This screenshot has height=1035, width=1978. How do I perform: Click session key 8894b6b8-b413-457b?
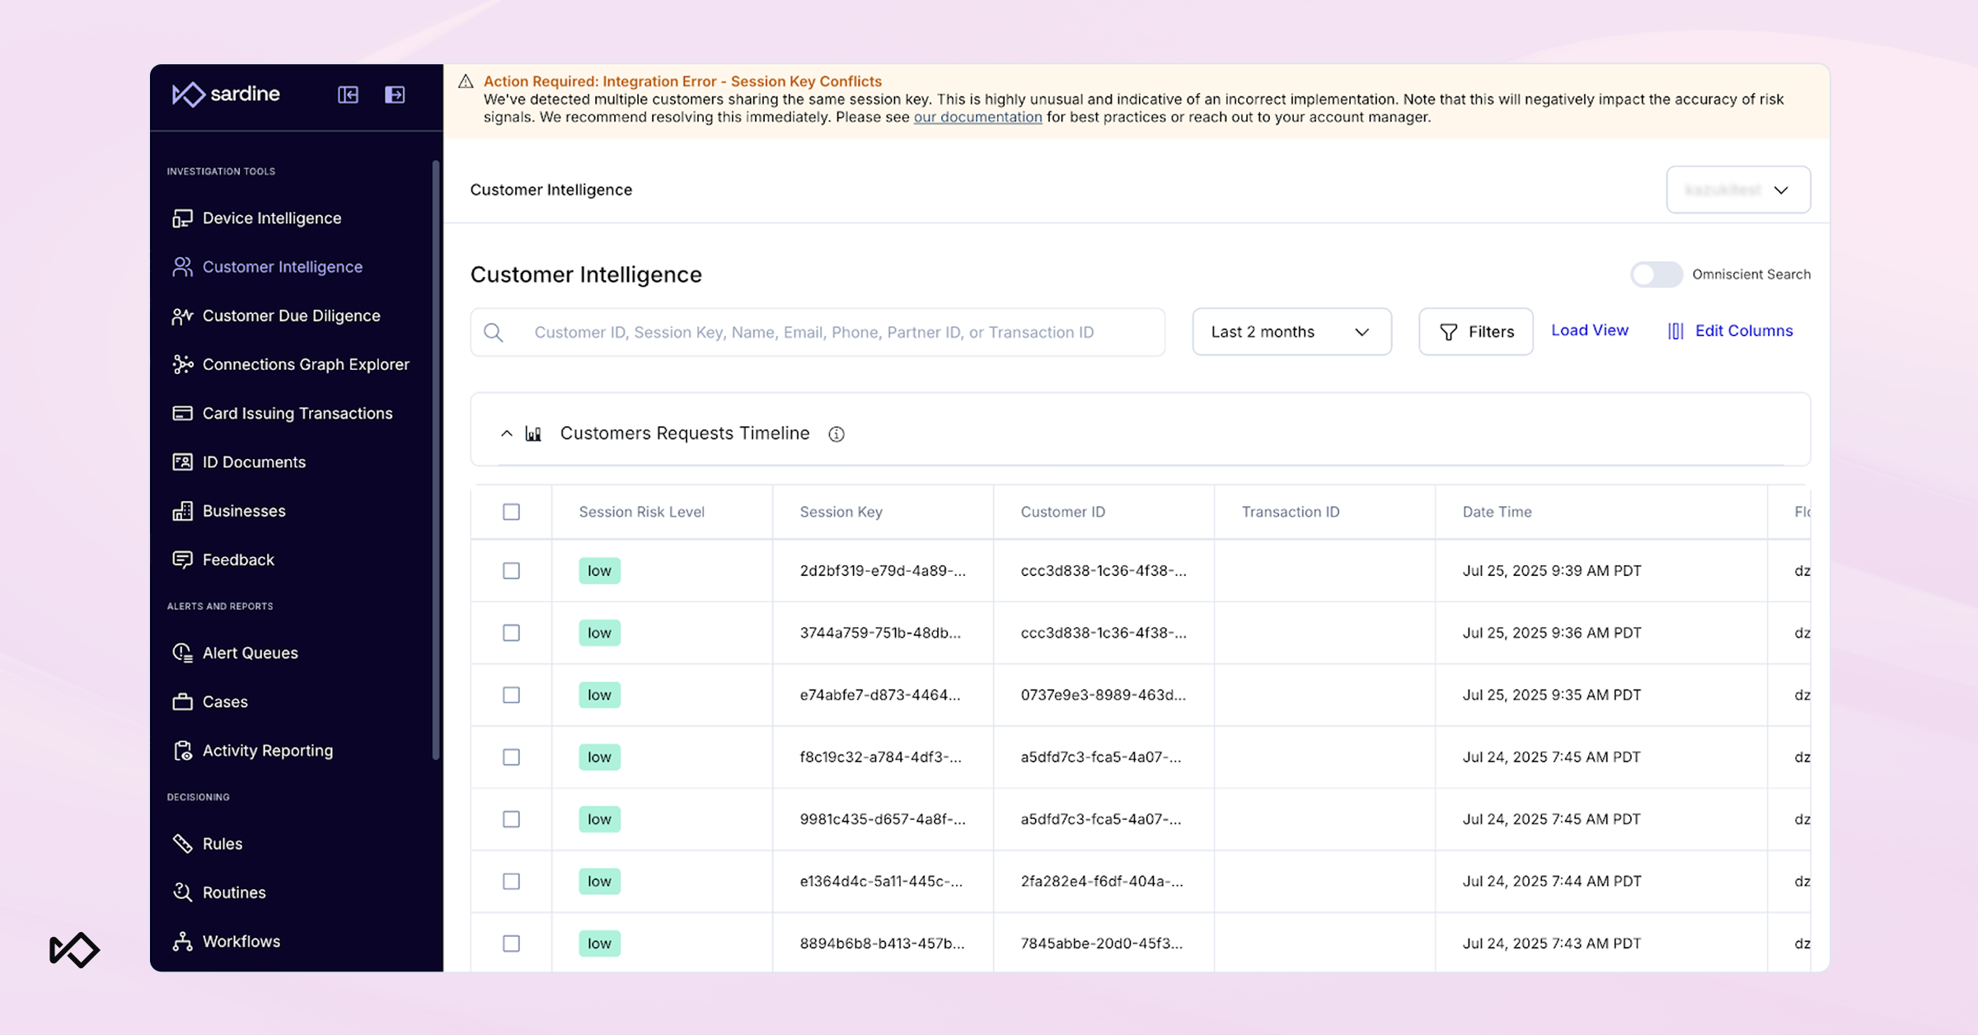click(x=882, y=944)
